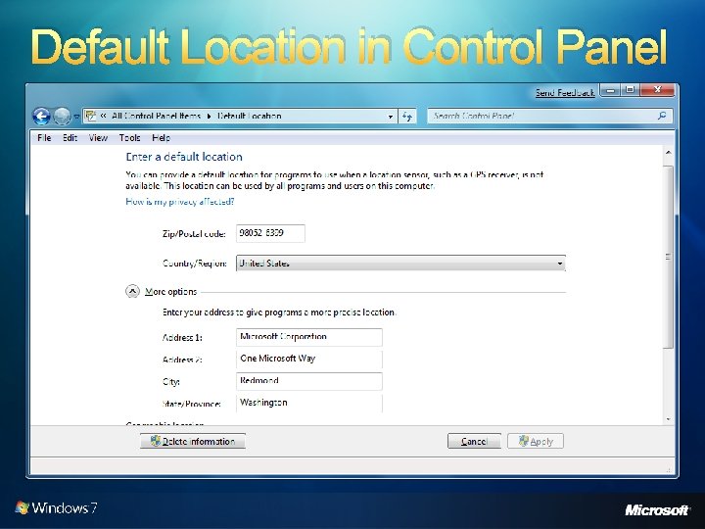Click the search magnifier icon
The height and width of the screenshot is (529, 705).
pyautogui.click(x=662, y=116)
